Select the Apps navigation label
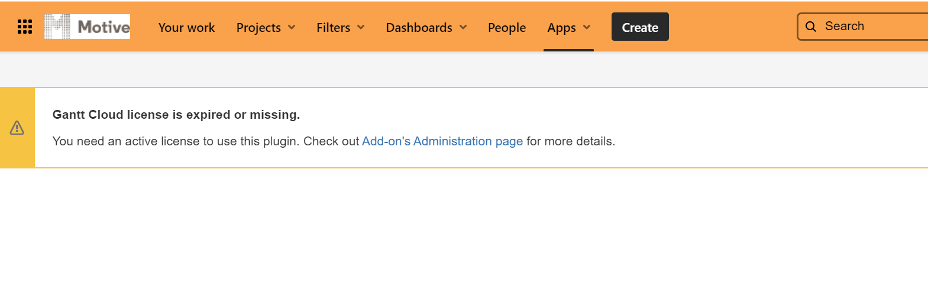 pos(561,28)
